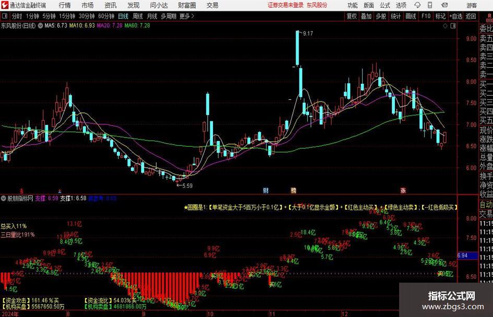Click the 总买入11% text
This screenshot has height=317, width=493.
pos(14,226)
